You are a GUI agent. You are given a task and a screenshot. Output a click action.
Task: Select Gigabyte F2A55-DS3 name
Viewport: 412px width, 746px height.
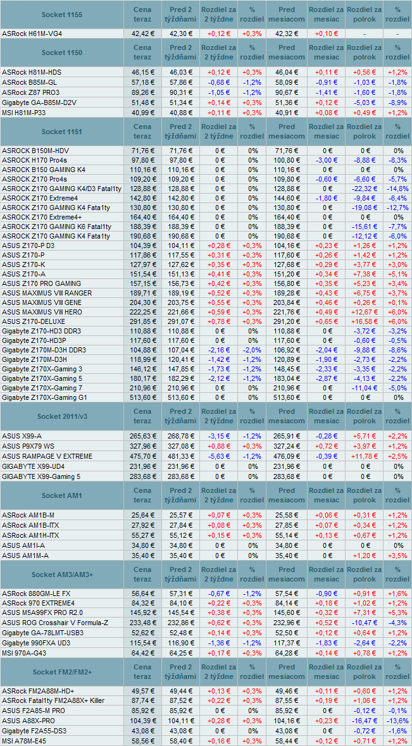pos(34,731)
